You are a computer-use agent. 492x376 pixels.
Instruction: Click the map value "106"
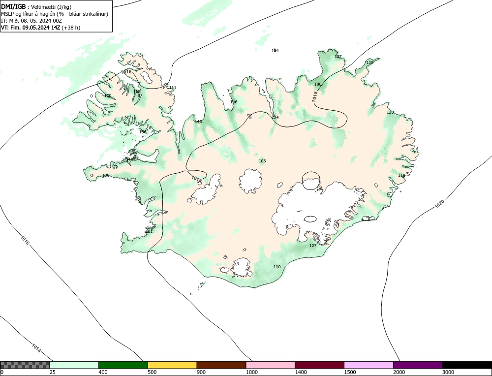tap(262, 161)
